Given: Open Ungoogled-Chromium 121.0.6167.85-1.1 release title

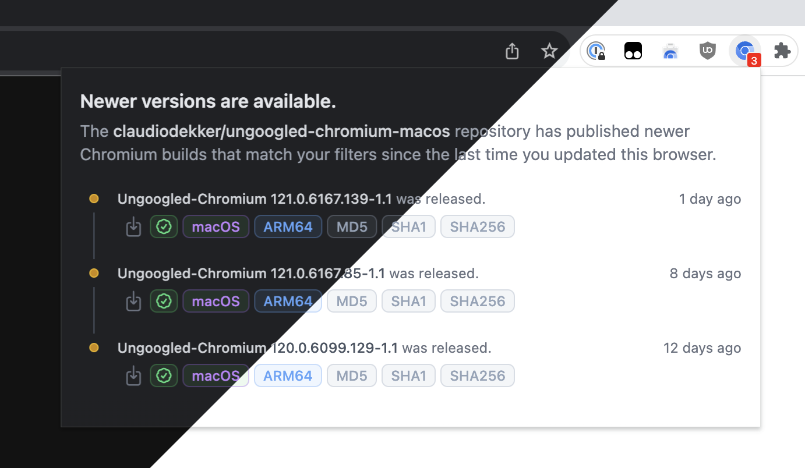Looking at the screenshot, I should (252, 274).
